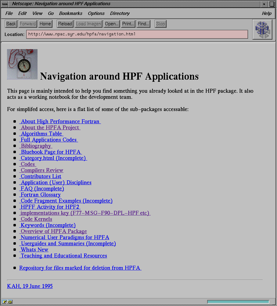Click into the Location URL field
Image resolution: width=277 pixels, height=306 pixels.
click(x=137, y=34)
